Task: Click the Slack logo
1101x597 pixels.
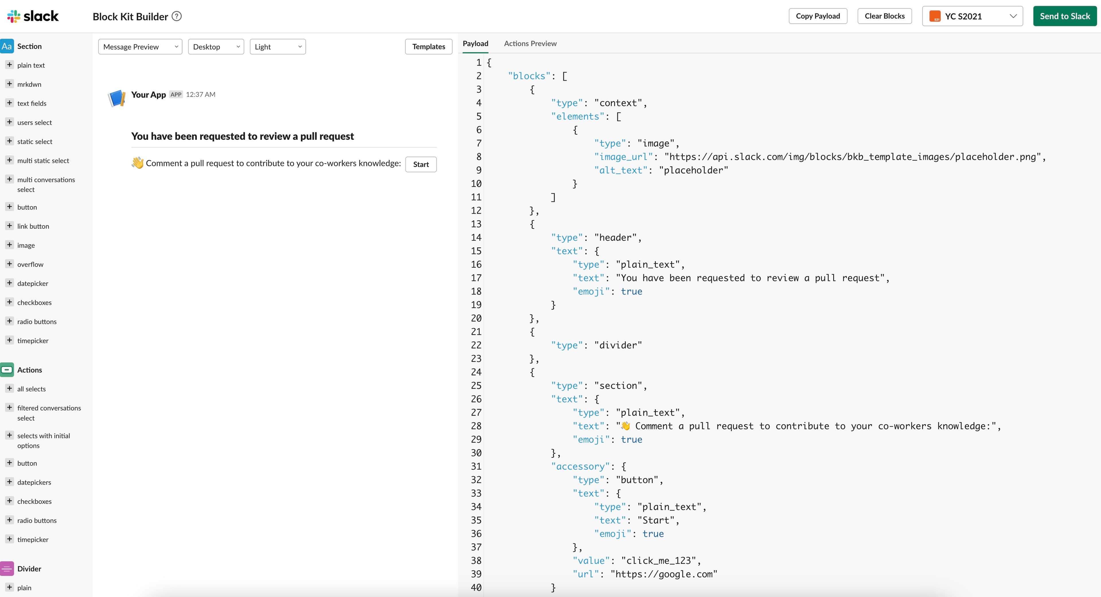Action: pyautogui.click(x=33, y=16)
